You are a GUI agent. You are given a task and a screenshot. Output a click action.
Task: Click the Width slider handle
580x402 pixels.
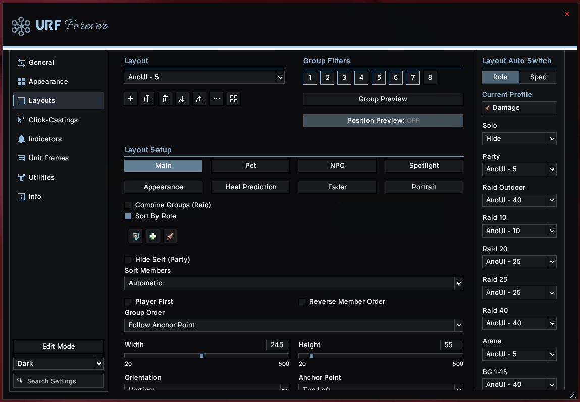[x=201, y=356]
